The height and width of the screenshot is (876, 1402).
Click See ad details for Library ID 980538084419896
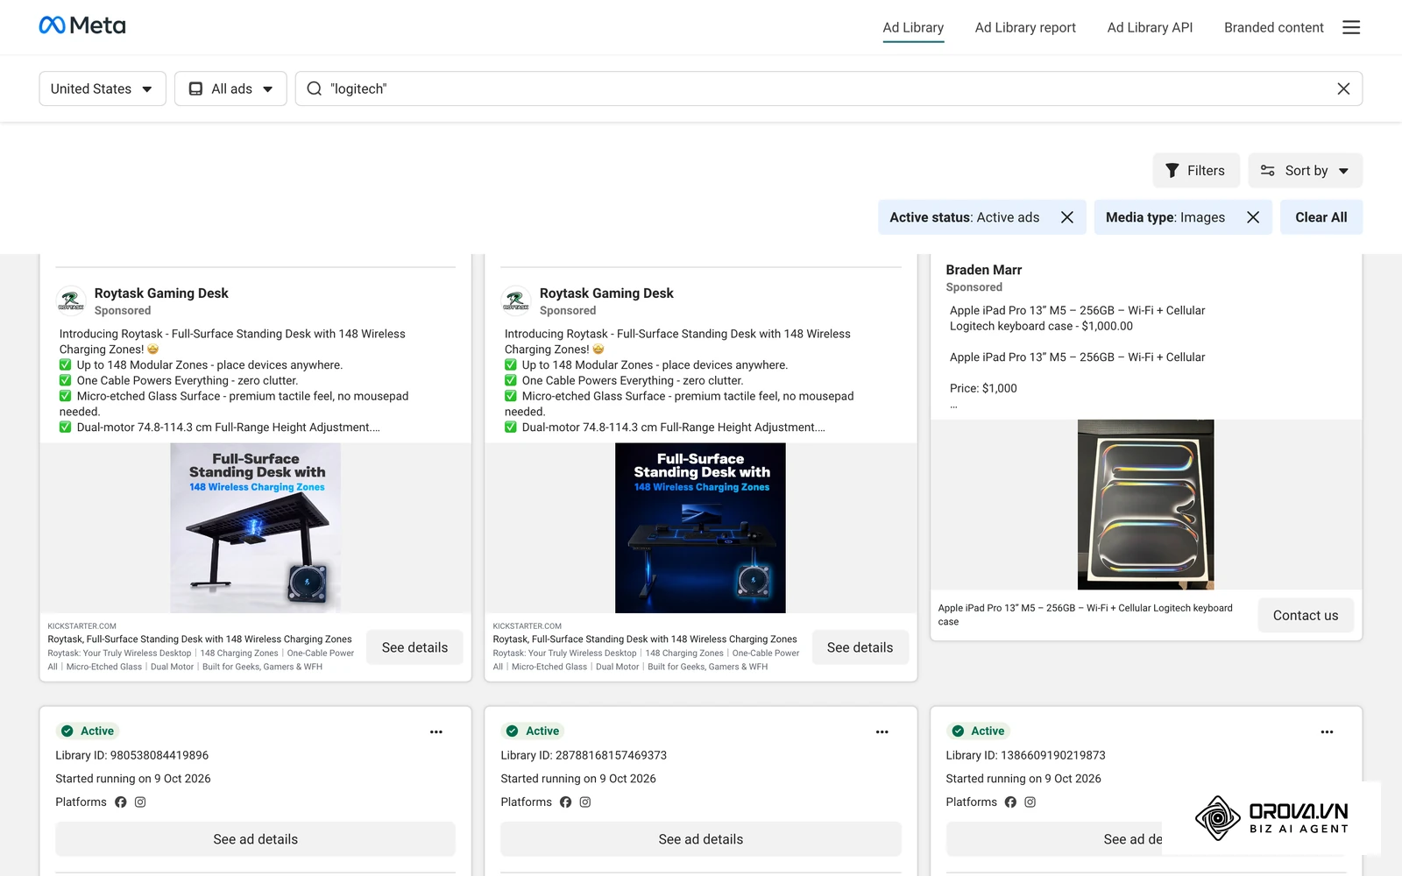click(255, 839)
